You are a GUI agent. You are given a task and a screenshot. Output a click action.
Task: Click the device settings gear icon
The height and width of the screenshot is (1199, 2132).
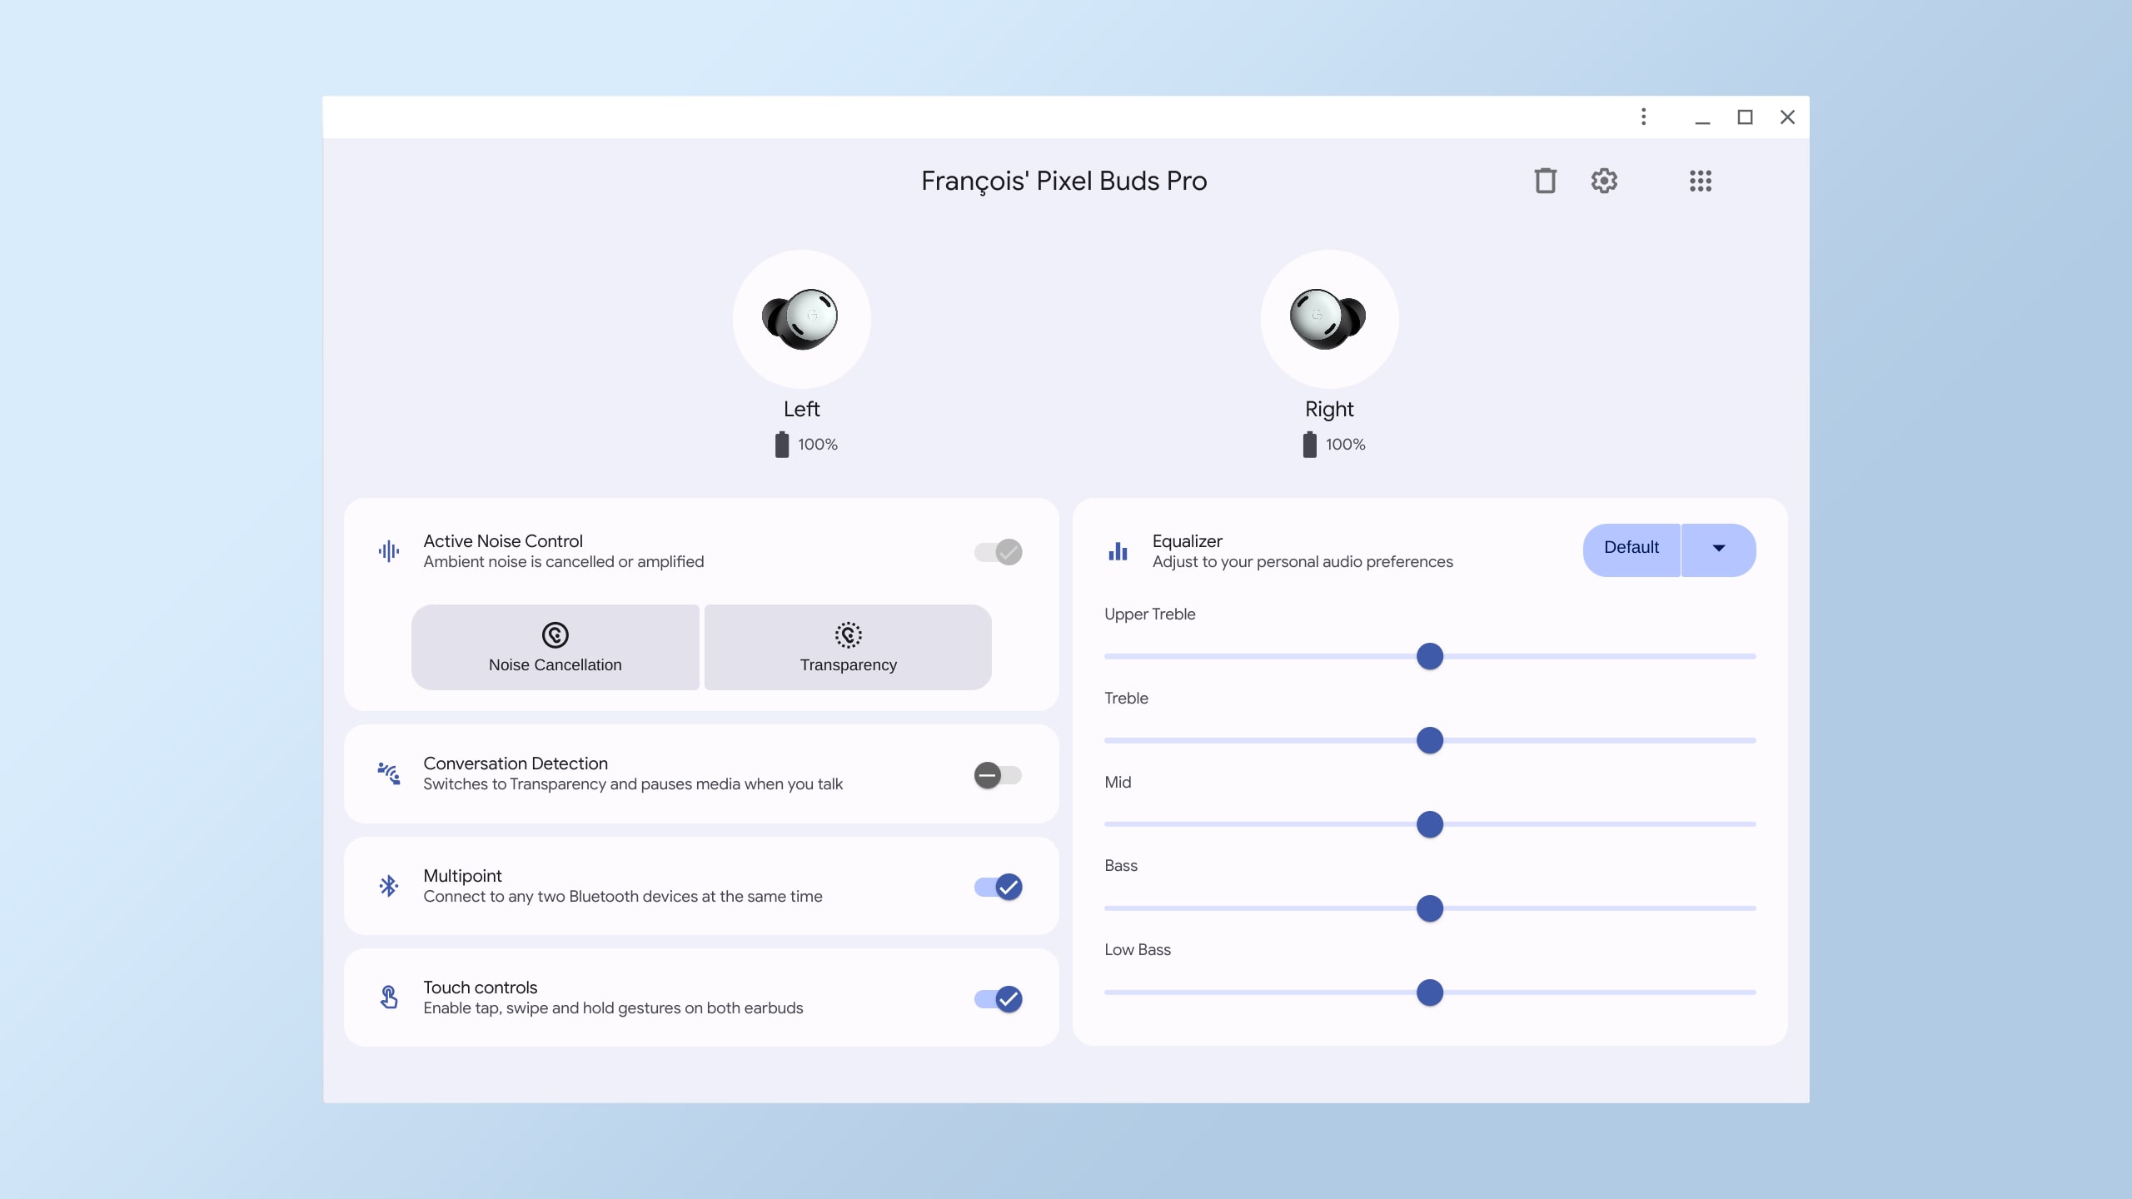click(x=1605, y=180)
